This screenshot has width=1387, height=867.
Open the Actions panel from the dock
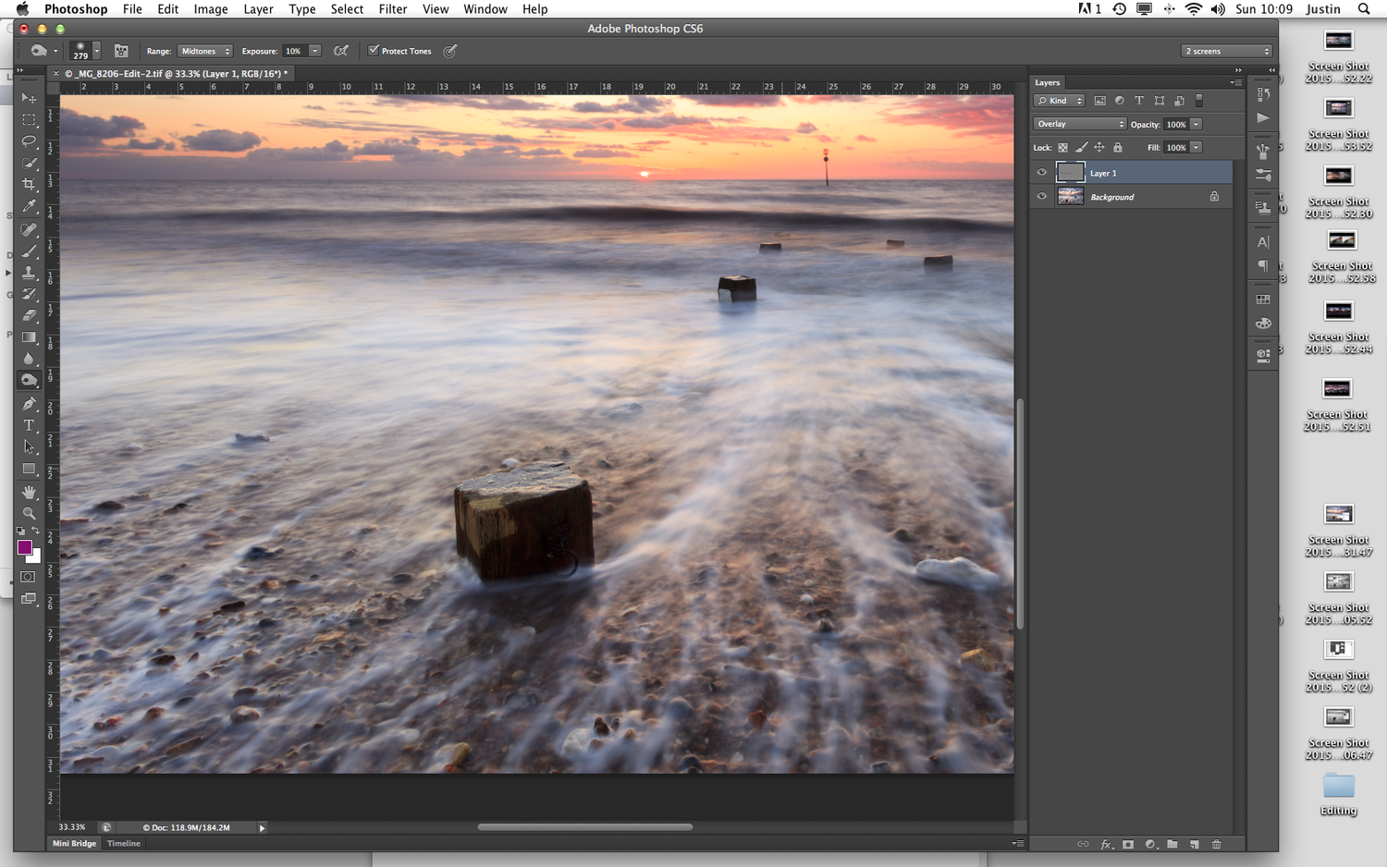click(1263, 118)
